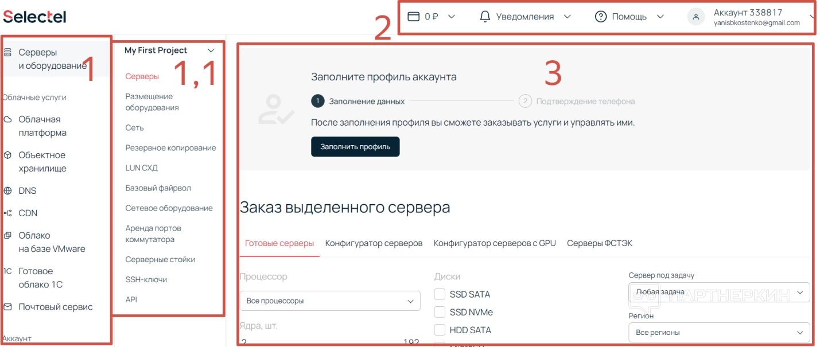The image size is (820, 347).
Task: Open Резервное копирование link
Action: point(170,148)
